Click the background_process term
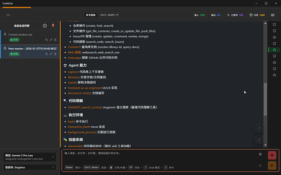281x175 pixels. tap(82, 132)
